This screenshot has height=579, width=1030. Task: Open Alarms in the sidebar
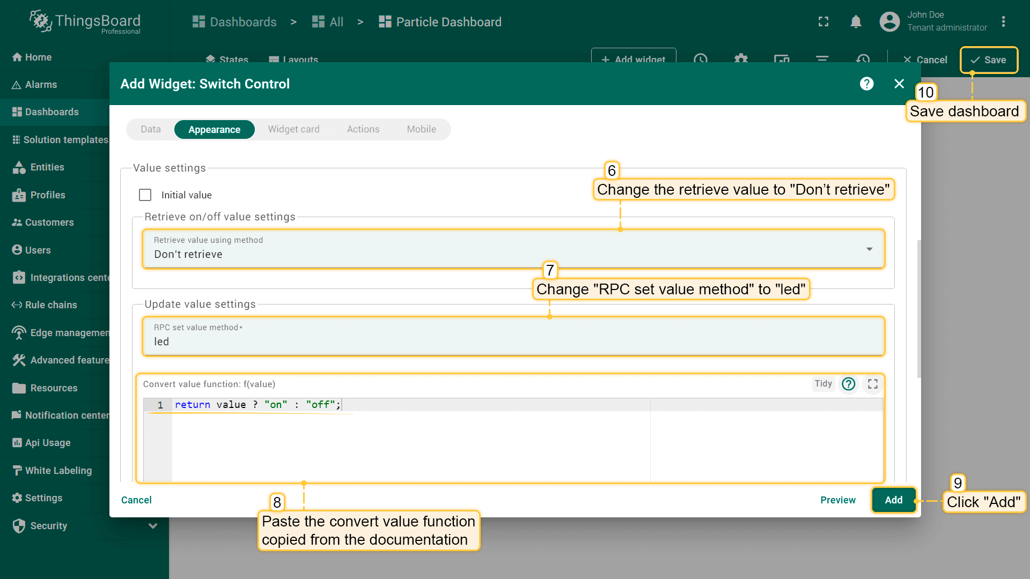point(41,85)
